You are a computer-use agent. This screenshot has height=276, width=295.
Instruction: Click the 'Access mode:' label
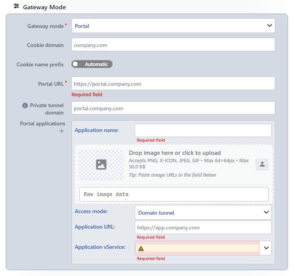click(x=91, y=211)
